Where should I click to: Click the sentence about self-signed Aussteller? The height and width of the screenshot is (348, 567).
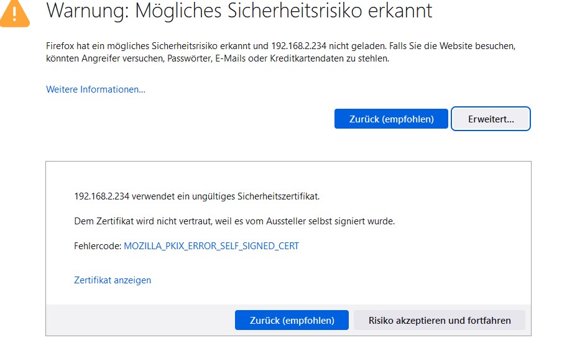pos(234,221)
